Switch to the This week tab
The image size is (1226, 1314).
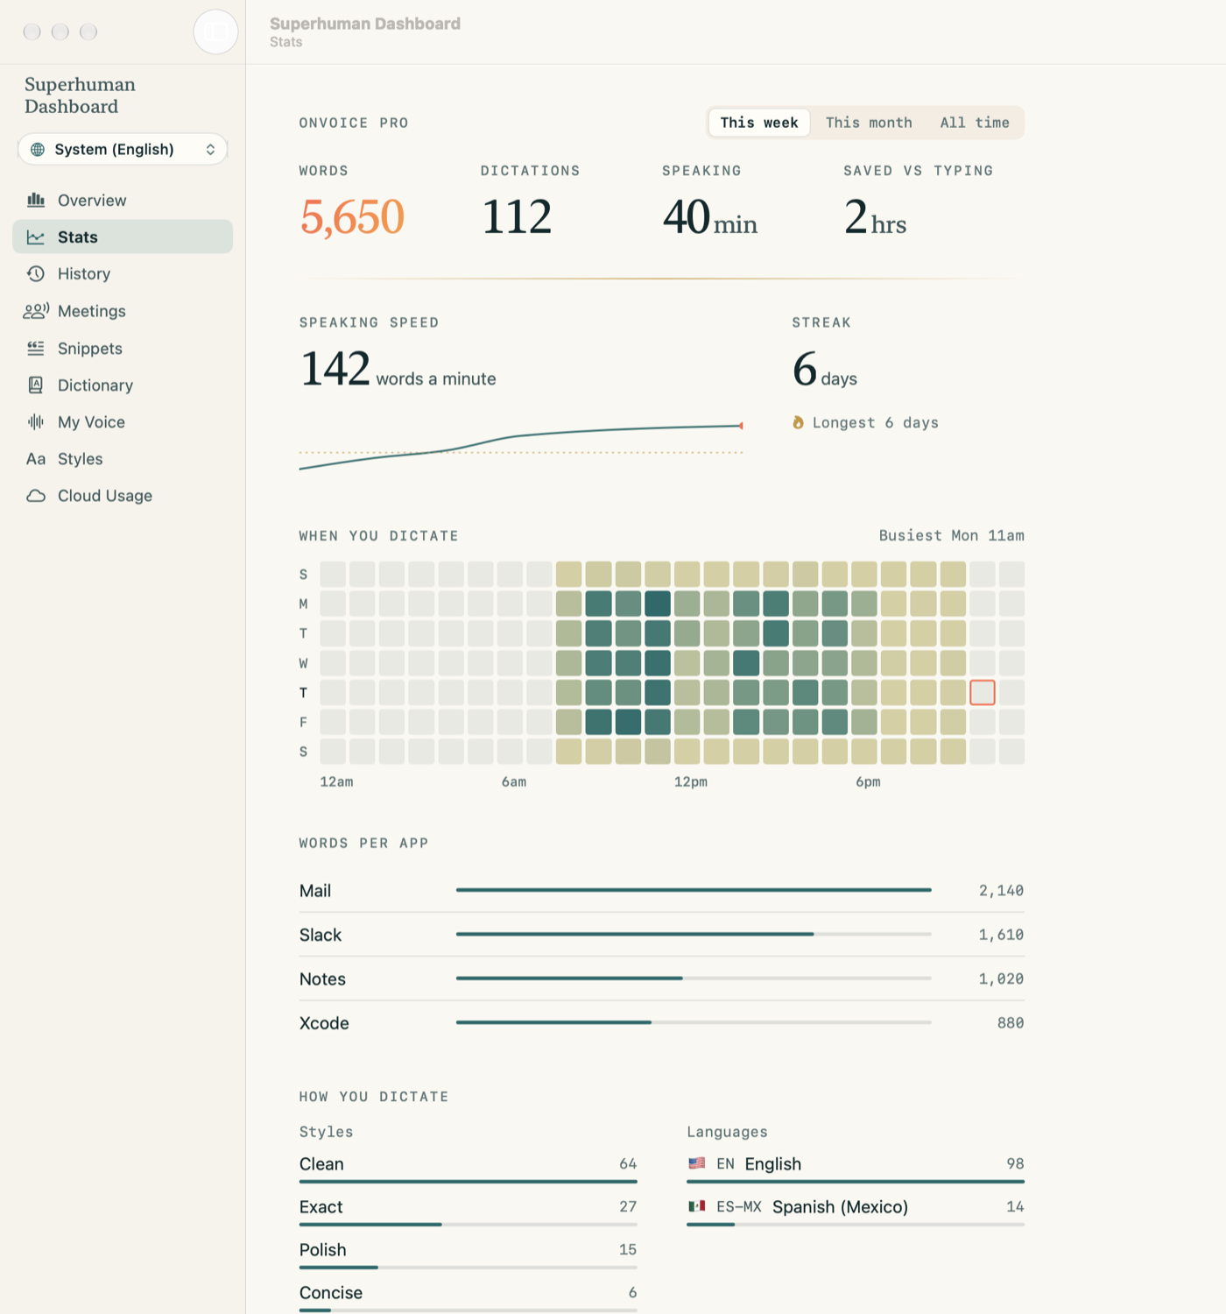click(759, 123)
